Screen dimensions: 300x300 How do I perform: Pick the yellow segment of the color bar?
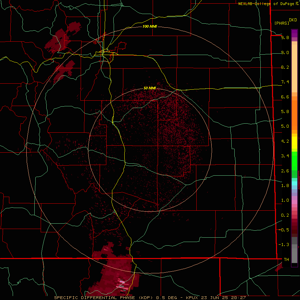tap(294, 143)
